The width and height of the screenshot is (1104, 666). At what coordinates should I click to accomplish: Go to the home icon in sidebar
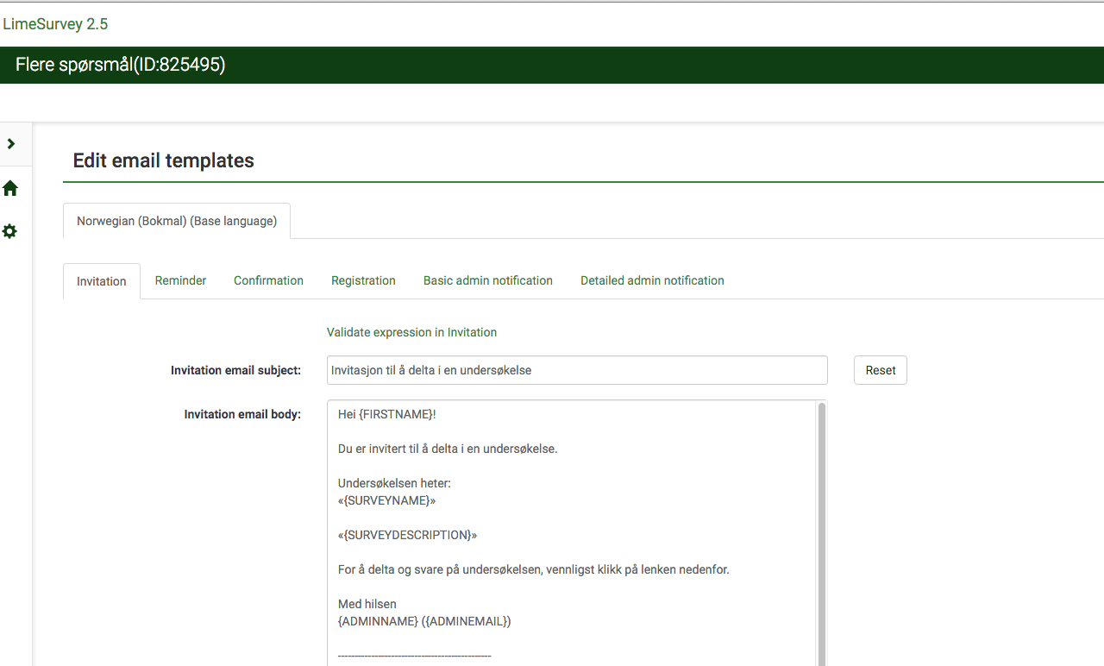(x=10, y=188)
